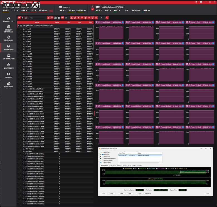Enable the Stress CPU checkbox in AIDA64

click(103, 153)
